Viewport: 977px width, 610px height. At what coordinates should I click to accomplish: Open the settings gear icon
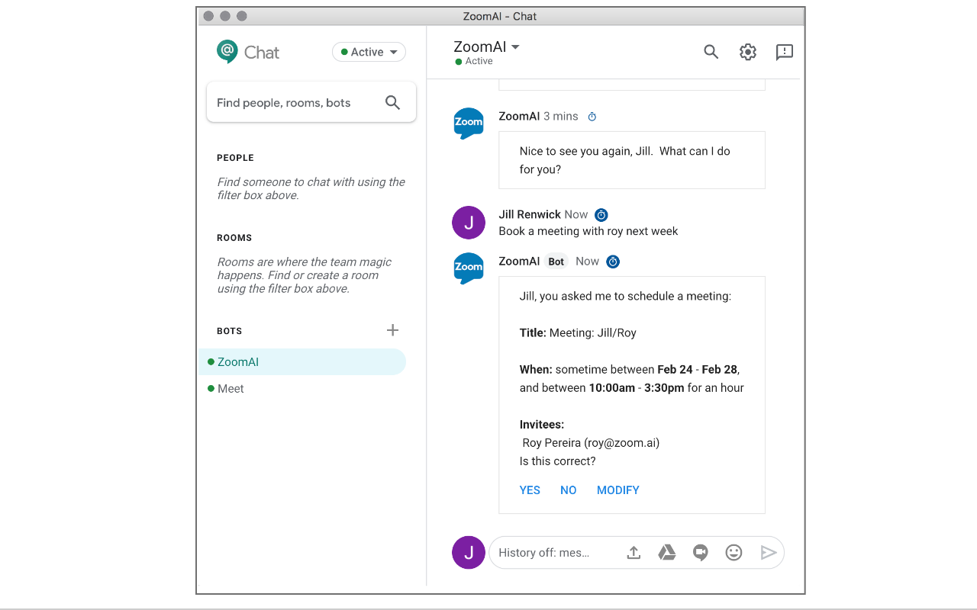pyautogui.click(x=747, y=52)
